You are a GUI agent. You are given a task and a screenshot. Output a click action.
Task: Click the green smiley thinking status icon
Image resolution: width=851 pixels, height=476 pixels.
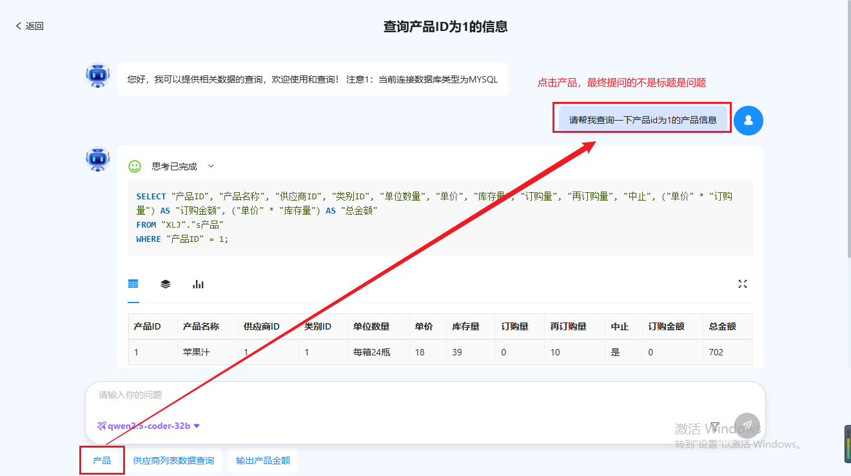[x=135, y=166]
